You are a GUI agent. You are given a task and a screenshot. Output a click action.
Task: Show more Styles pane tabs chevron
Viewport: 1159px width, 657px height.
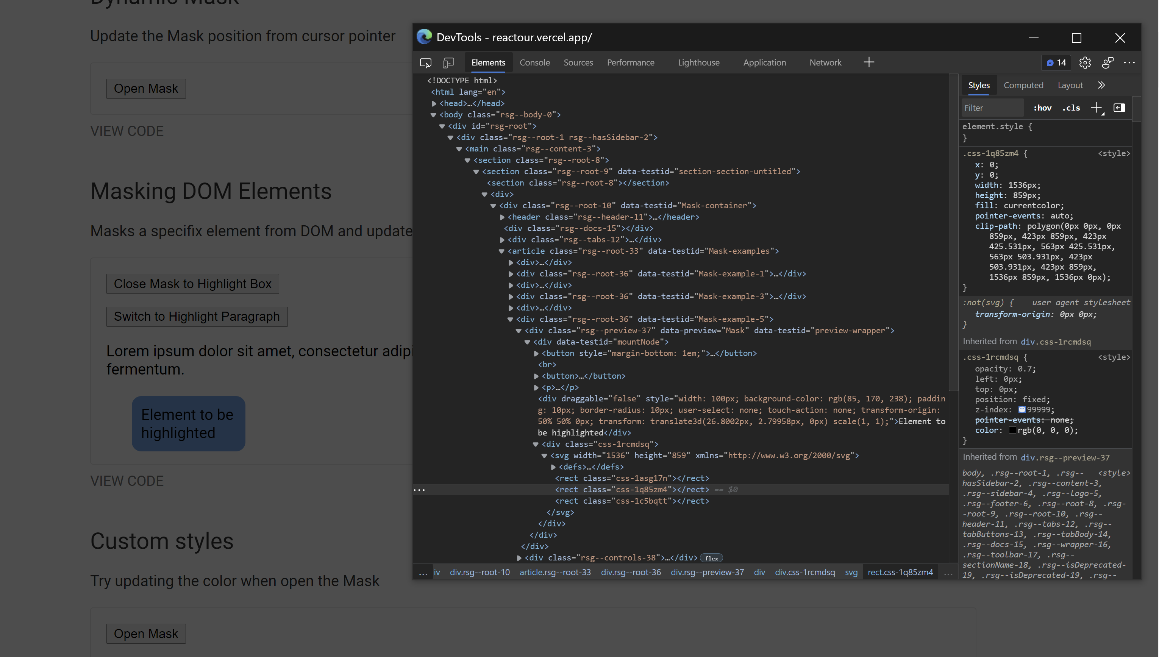coord(1102,85)
